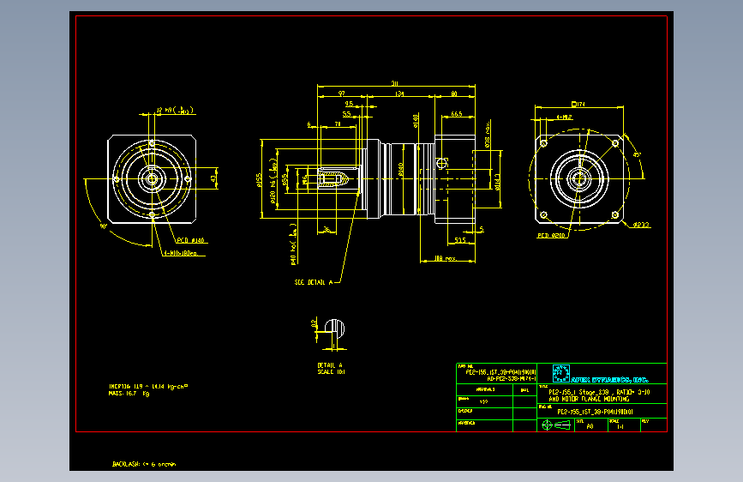The height and width of the screenshot is (482, 743).
Task: Click the SCALE 10:1 label under detail view
Action: point(332,372)
